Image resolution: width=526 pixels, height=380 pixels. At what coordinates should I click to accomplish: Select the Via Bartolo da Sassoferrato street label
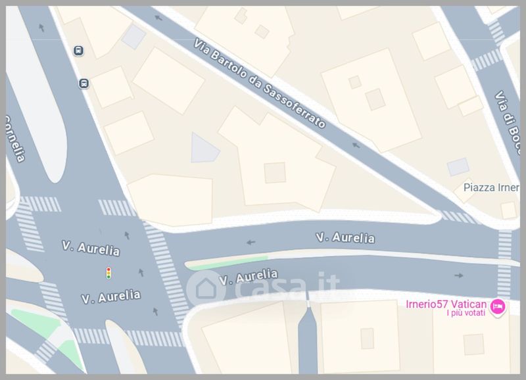(x=260, y=83)
